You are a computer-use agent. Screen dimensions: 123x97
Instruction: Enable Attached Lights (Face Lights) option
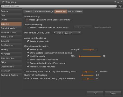click(28, 63)
